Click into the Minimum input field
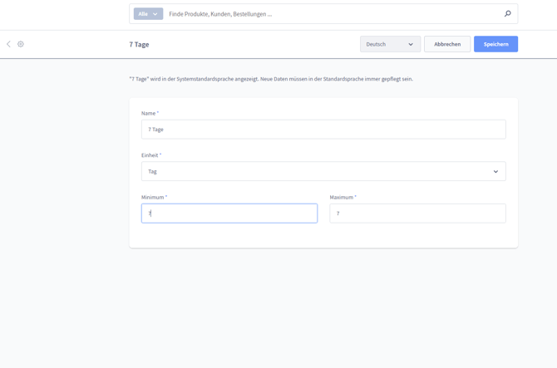Viewport: 557px width, 368px height. tap(229, 213)
